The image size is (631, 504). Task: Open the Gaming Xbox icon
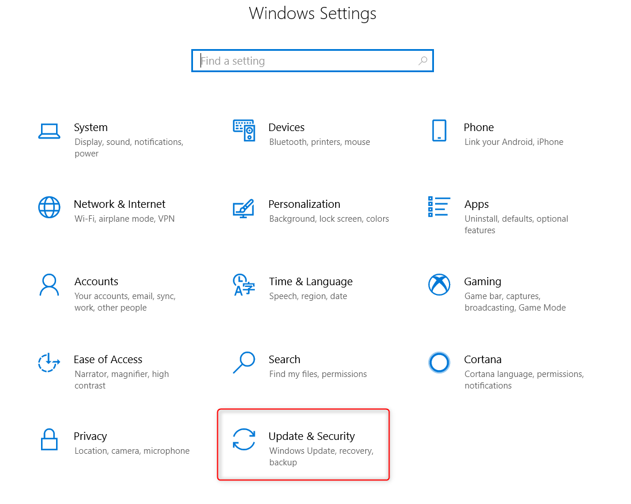pyautogui.click(x=439, y=285)
